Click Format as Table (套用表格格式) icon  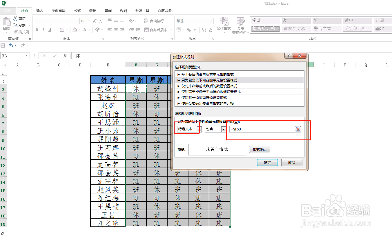click(x=241, y=21)
